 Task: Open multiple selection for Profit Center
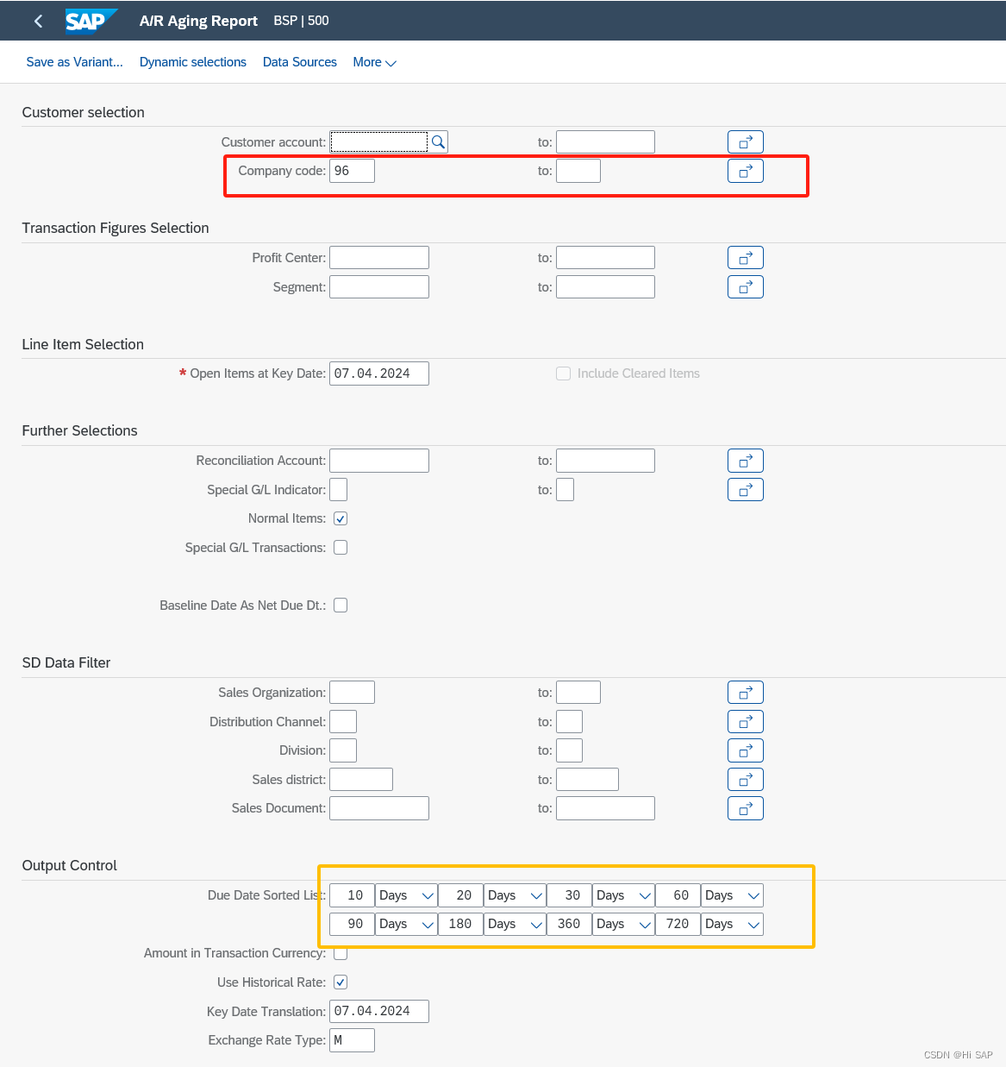click(x=745, y=257)
